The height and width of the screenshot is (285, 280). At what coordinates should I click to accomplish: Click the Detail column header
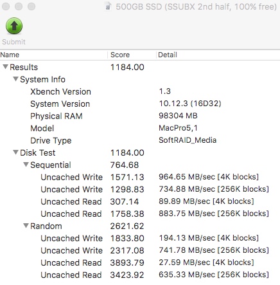click(218, 55)
